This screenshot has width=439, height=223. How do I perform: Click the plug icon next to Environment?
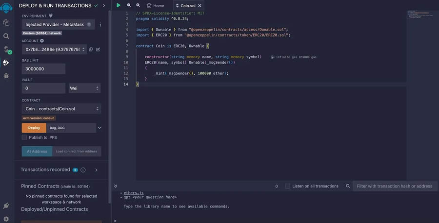click(51, 16)
